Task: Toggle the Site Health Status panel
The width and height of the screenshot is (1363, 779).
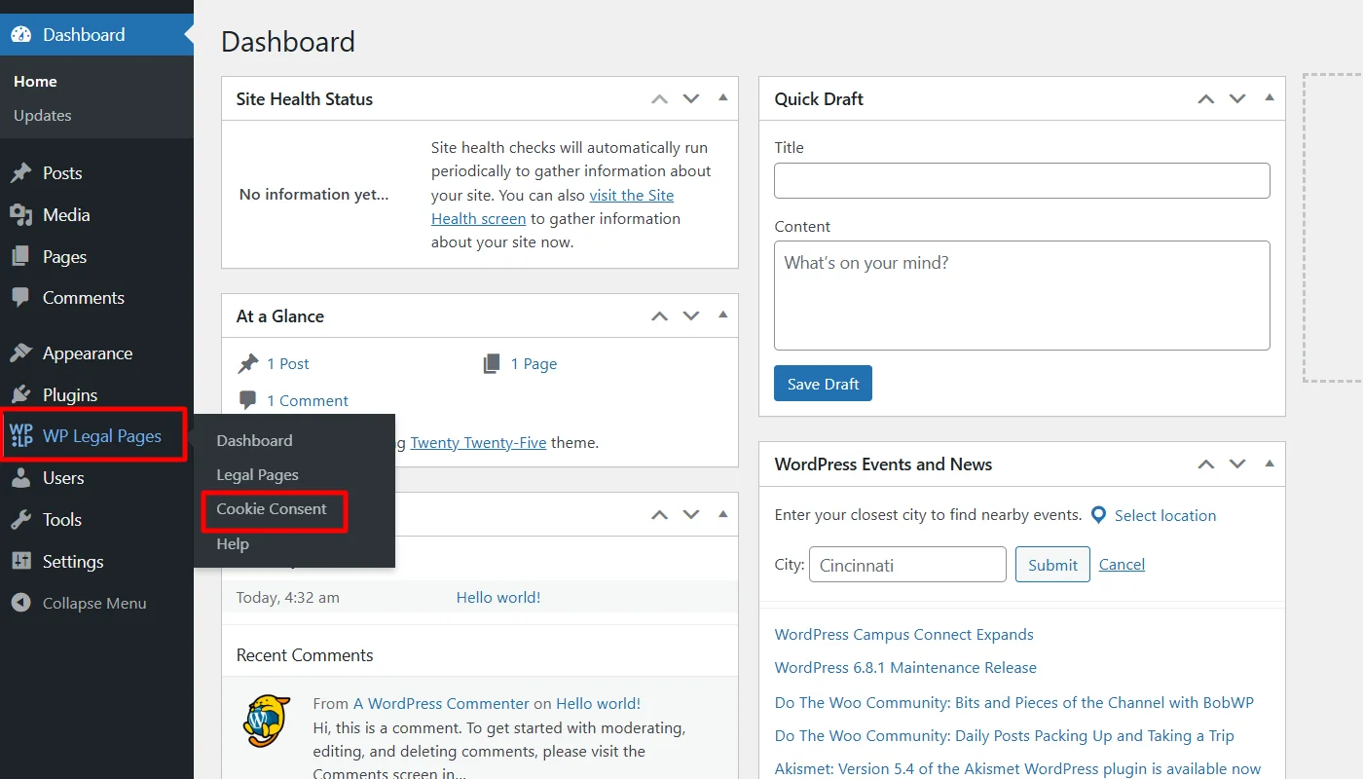Action: pos(722,97)
